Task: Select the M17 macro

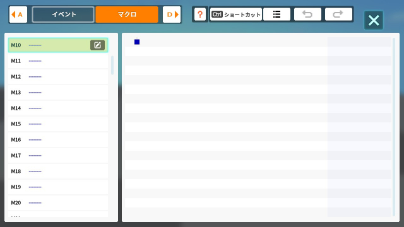Action: click(58, 156)
